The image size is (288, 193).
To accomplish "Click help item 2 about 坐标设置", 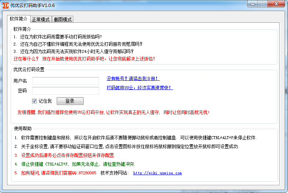I will point(127,146).
